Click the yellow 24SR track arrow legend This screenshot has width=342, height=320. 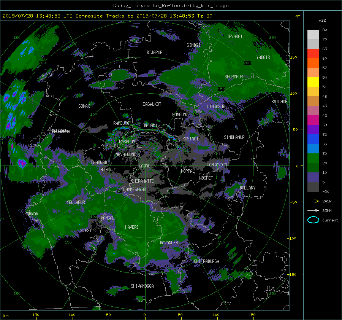point(313,201)
